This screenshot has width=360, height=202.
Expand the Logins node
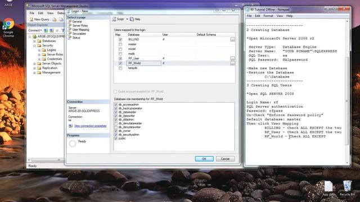click(x=39, y=50)
